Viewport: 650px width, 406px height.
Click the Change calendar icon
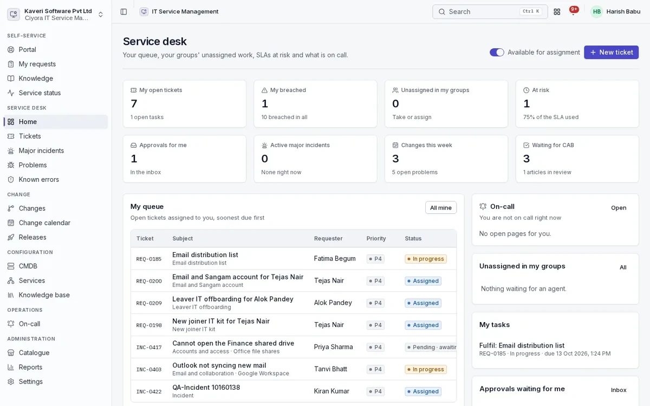click(11, 223)
